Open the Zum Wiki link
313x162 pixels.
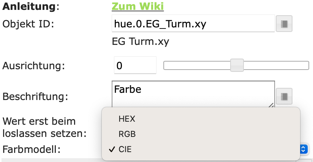[138, 6]
